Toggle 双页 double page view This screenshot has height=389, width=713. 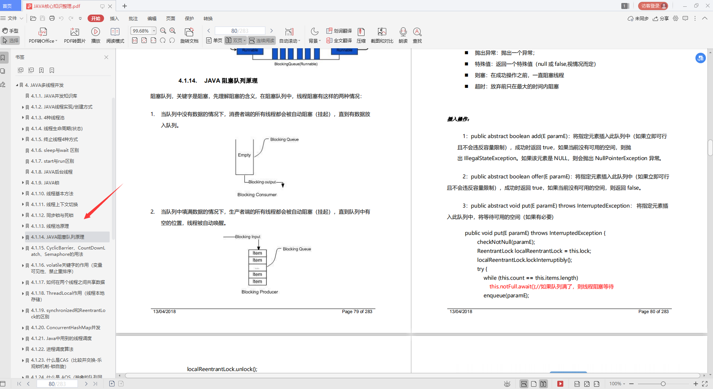tap(235, 40)
